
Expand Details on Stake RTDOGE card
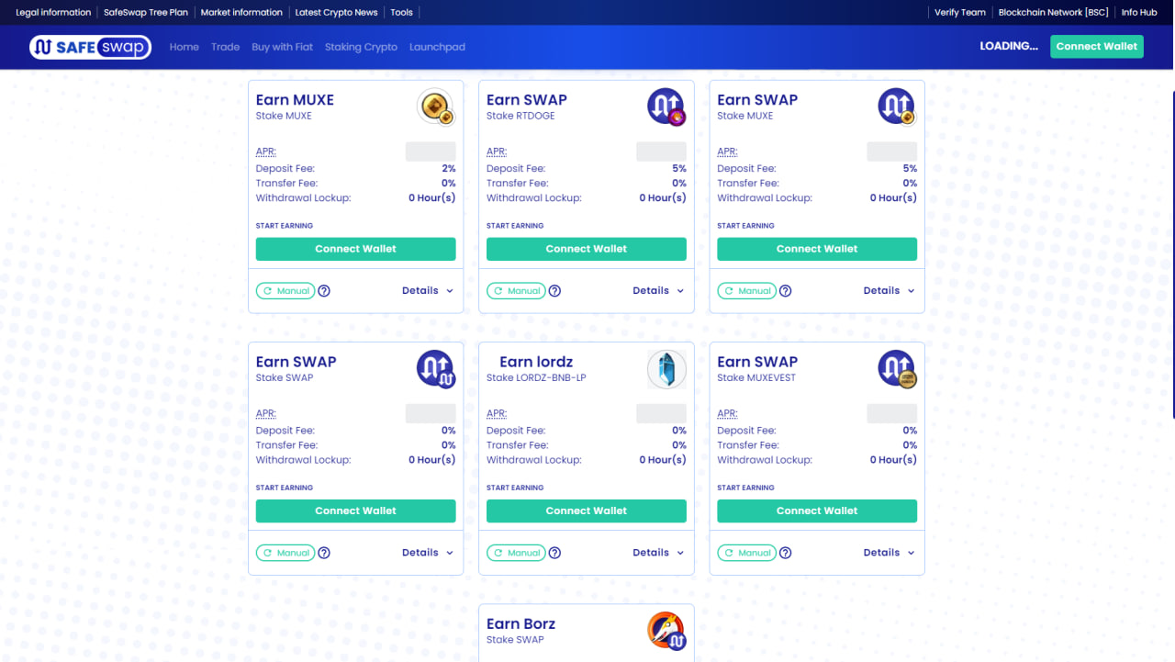click(x=658, y=291)
